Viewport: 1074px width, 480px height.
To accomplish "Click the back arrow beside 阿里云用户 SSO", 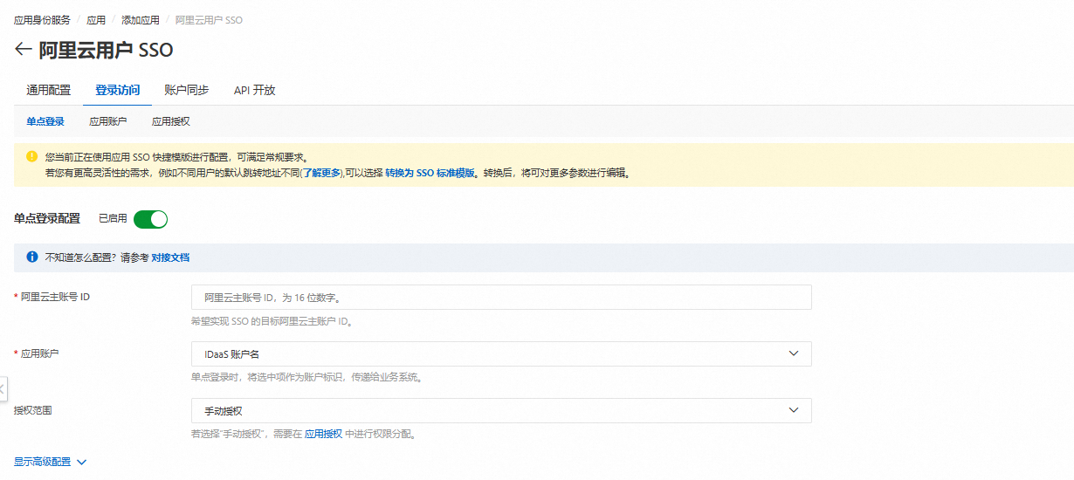I will click(x=23, y=50).
